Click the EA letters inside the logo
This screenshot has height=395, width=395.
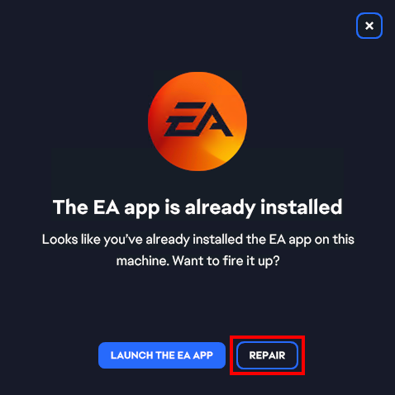tap(199, 119)
